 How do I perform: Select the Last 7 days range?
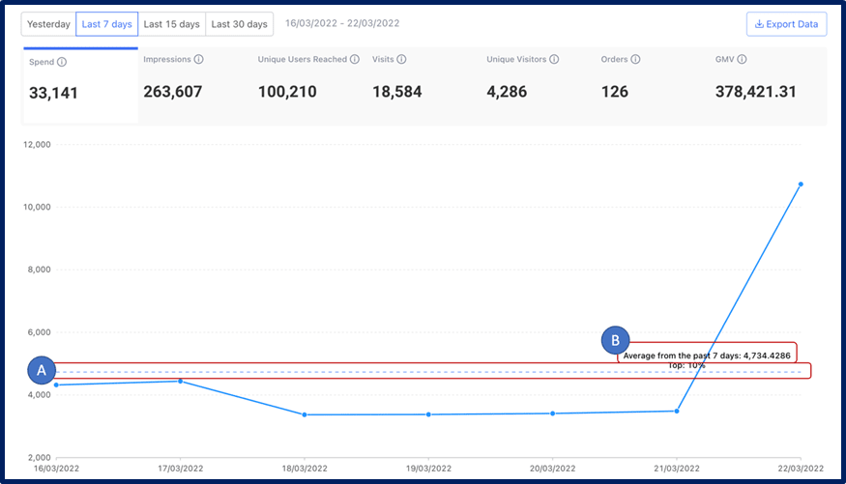[x=106, y=24]
